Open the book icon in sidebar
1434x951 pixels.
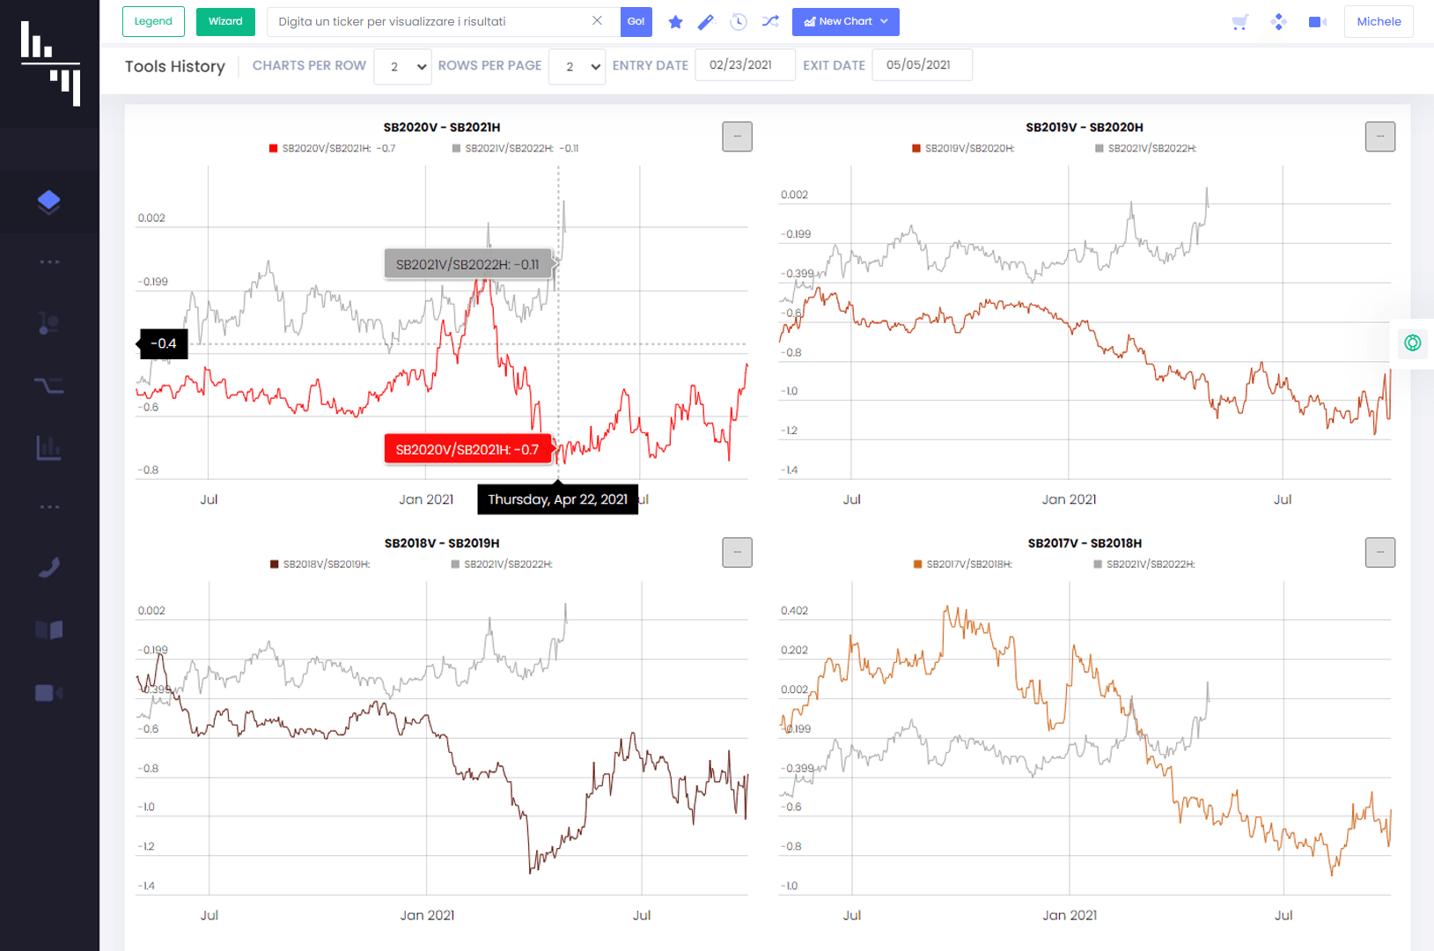(x=49, y=630)
